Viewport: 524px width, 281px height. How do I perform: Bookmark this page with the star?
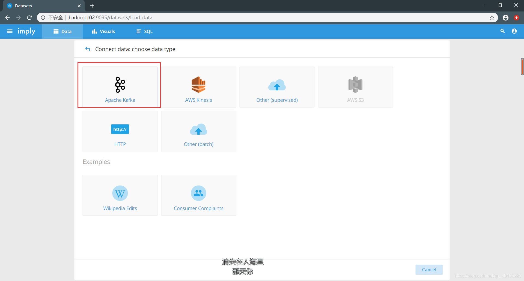click(x=492, y=17)
